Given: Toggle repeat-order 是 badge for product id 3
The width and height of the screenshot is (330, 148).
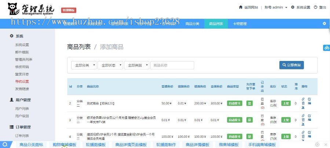Looking at the screenshot, I should (250, 120).
